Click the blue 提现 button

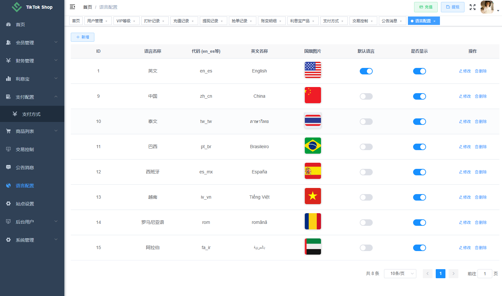point(453,7)
